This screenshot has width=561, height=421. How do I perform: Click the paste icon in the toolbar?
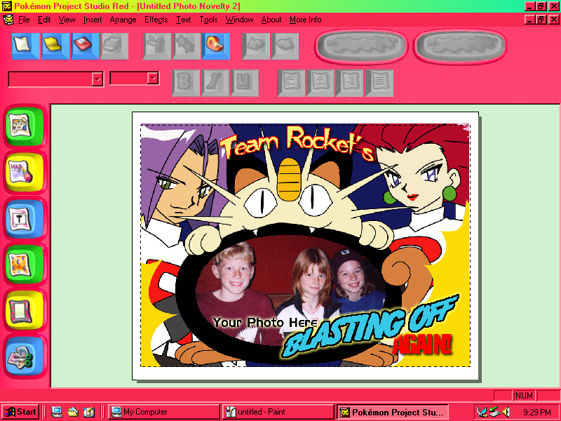tap(215, 46)
